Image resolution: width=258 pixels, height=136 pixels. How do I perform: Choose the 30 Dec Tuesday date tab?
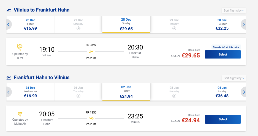coord(222,24)
